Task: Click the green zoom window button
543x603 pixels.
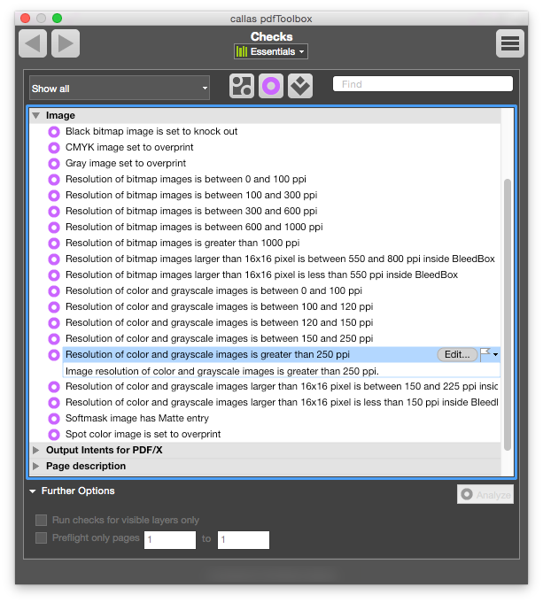Action: [x=57, y=18]
